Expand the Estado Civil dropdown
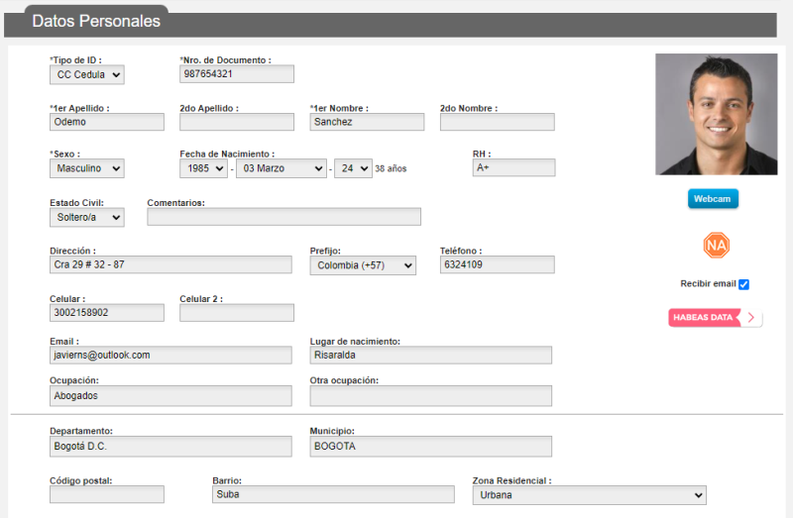 (x=87, y=217)
